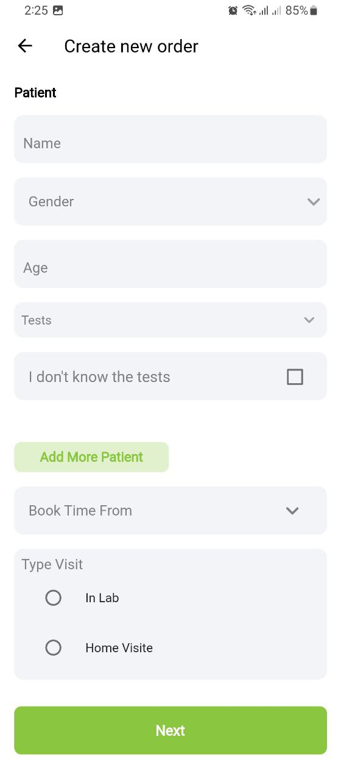Click the Add More Patient button
The height and width of the screenshot is (781, 341).
(x=91, y=457)
